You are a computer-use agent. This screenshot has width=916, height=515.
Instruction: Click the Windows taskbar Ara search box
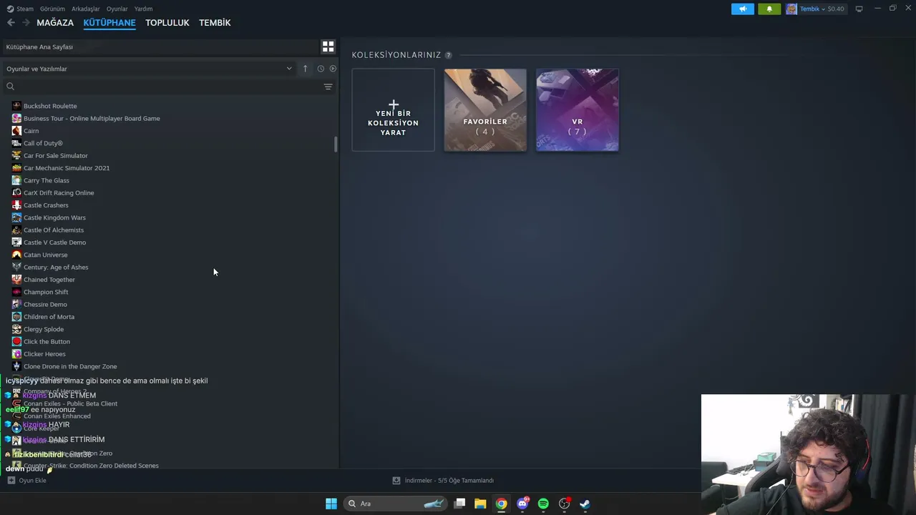tap(395, 504)
